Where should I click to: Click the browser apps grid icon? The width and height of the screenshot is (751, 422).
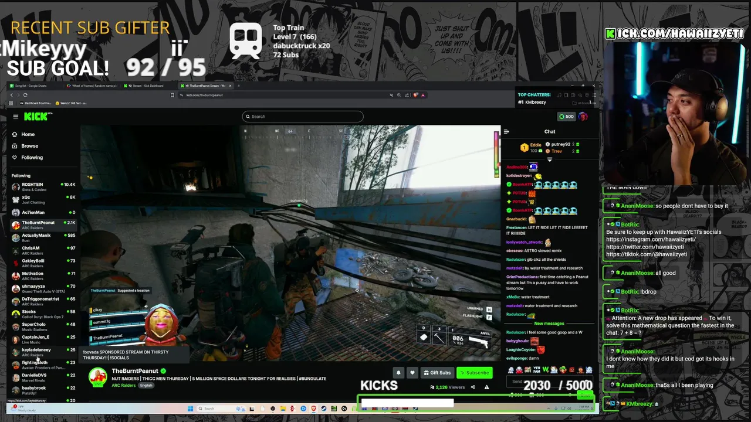11,103
